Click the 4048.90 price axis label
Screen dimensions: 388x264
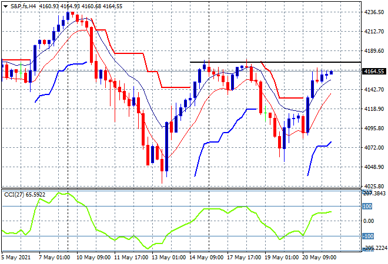pyautogui.click(x=374, y=167)
